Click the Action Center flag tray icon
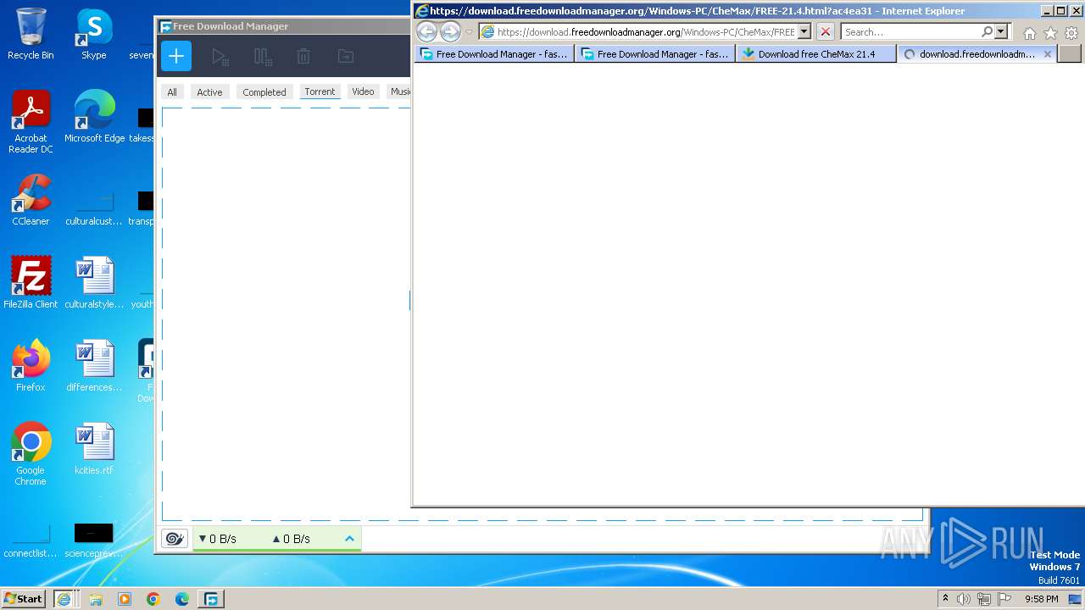The width and height of the screenshot is (1085, 610). tap(1004, 599)
